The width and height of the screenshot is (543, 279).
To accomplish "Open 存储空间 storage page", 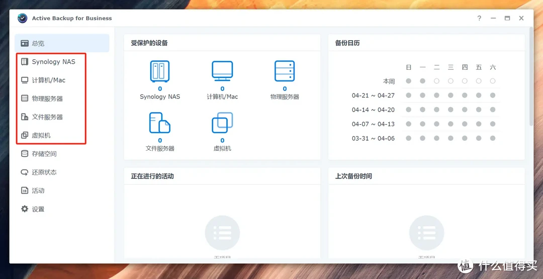I will click(x=44, y=154).
